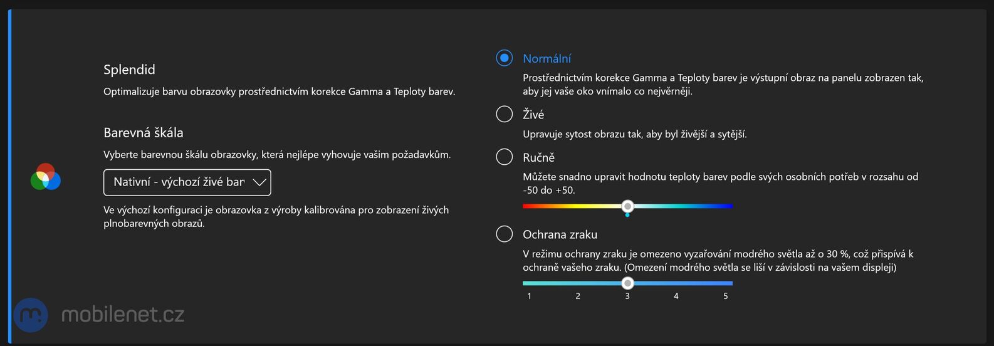This screenshot has width=994, height=346.
Task: Select the Ručně radio button
Action: pyautogui.click(x=505, y=157)
